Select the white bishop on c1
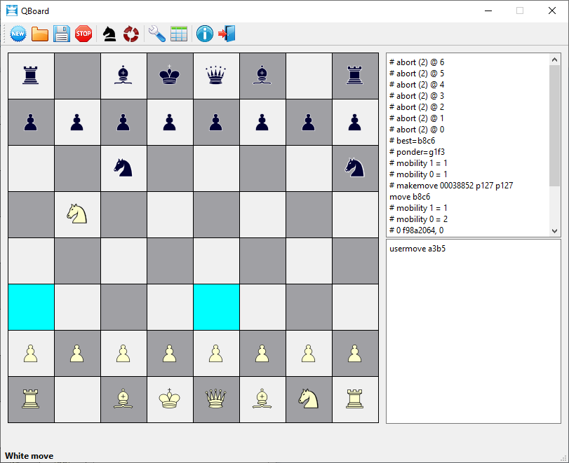Viewport: 569px width, 463px height. coord(123,399)
